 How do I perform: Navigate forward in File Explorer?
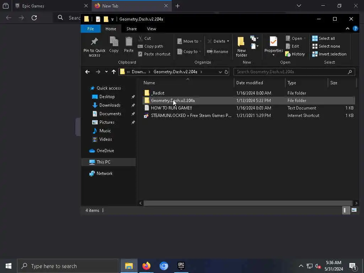pos(98,72)
